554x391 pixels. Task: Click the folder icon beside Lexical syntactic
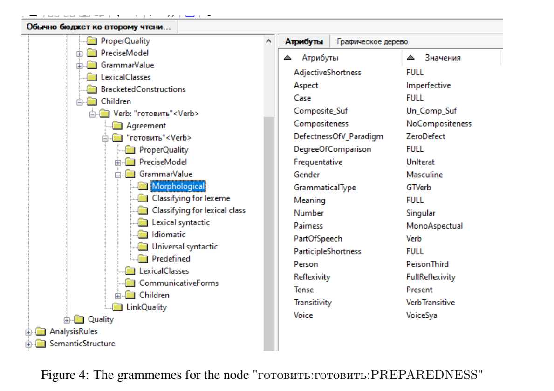click(143, 222)
